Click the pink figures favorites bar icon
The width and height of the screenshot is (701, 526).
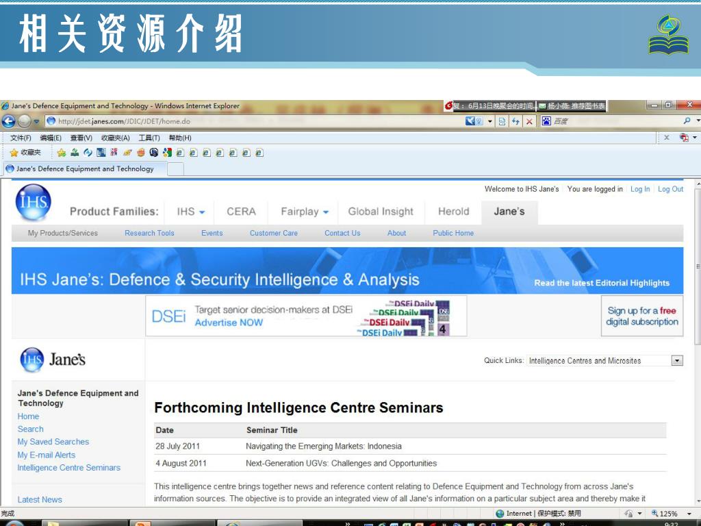[114, 153]
